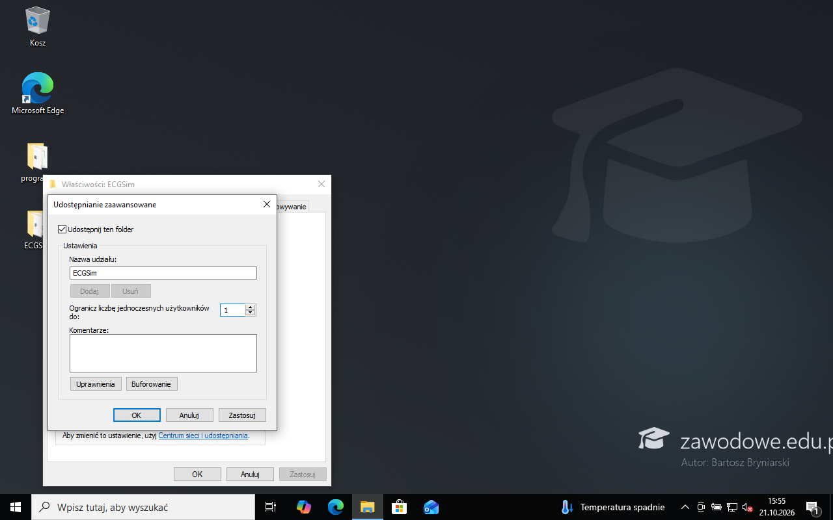Click the Meet Now tray icon
This screenshot has height=520, width=833.
click(701, 507)
